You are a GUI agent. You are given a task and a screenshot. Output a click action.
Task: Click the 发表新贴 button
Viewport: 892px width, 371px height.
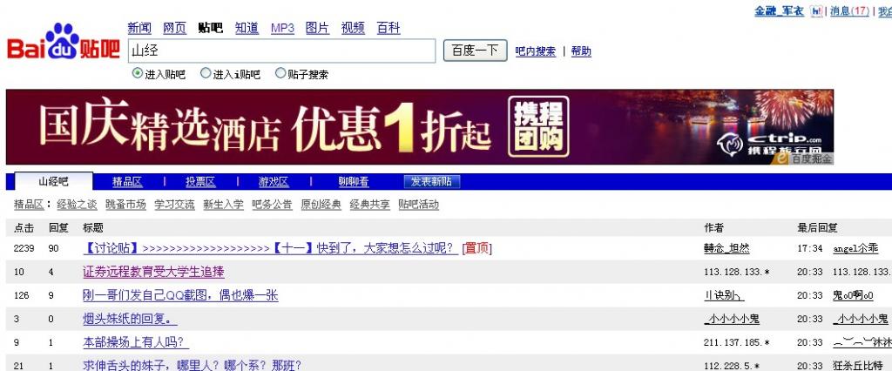(432, 182)
